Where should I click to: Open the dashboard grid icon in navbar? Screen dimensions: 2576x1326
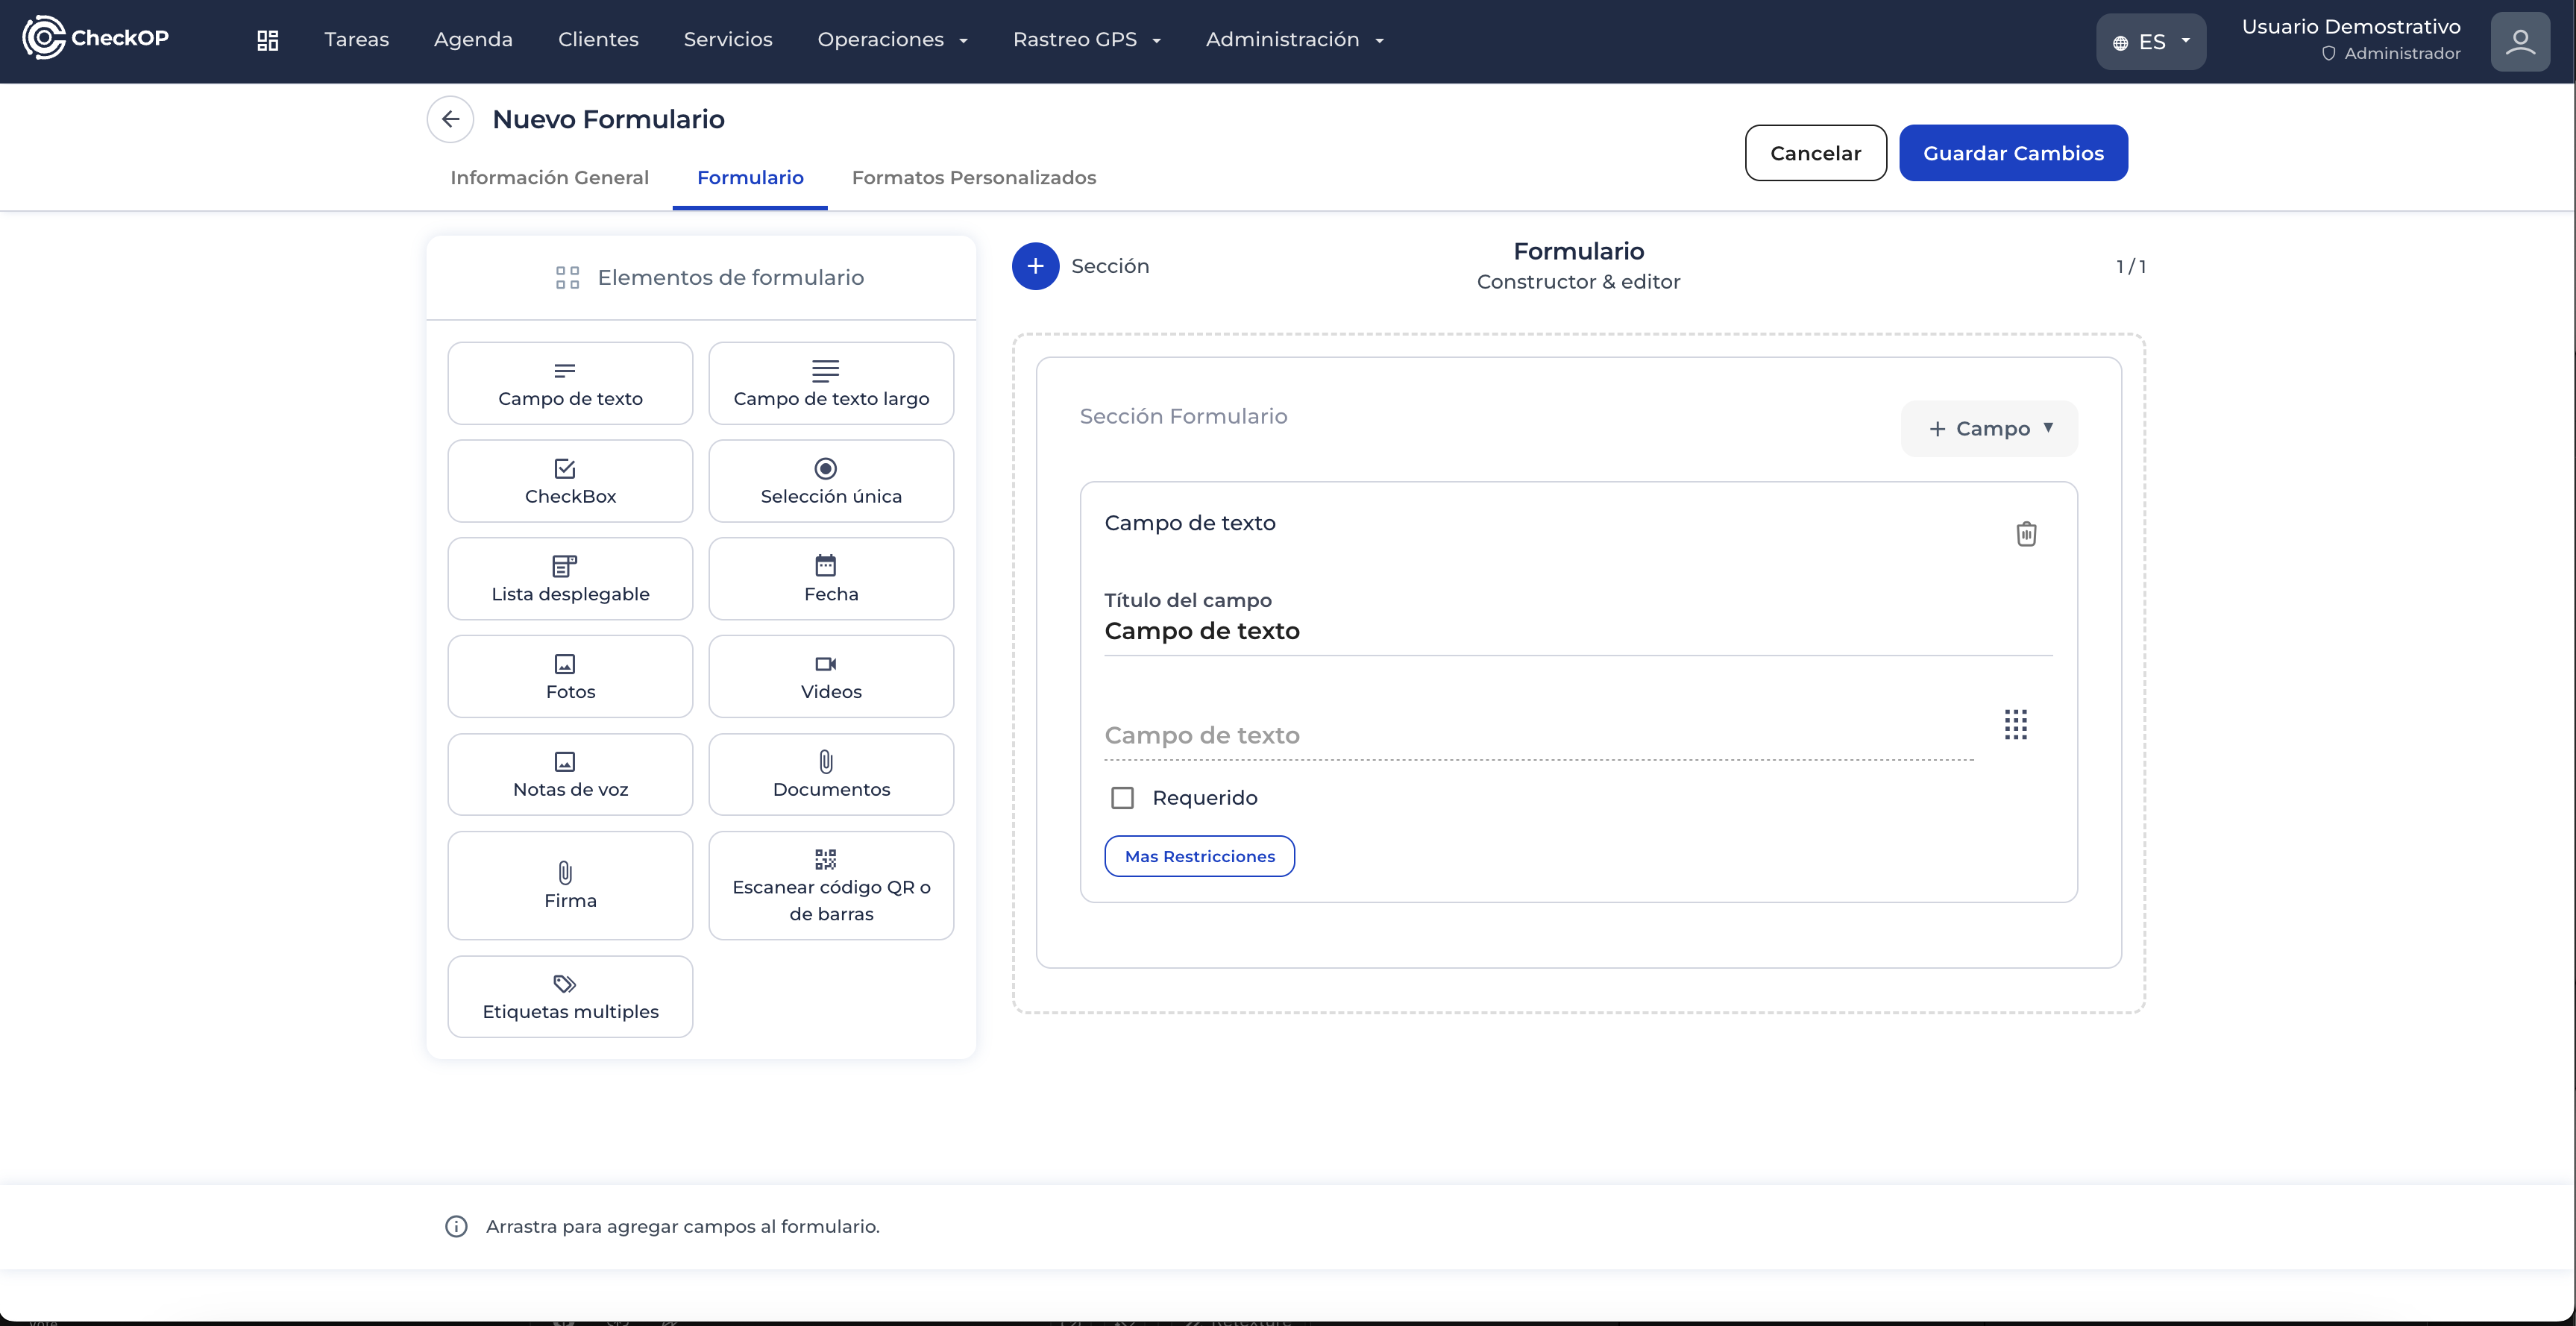point(267,40)
